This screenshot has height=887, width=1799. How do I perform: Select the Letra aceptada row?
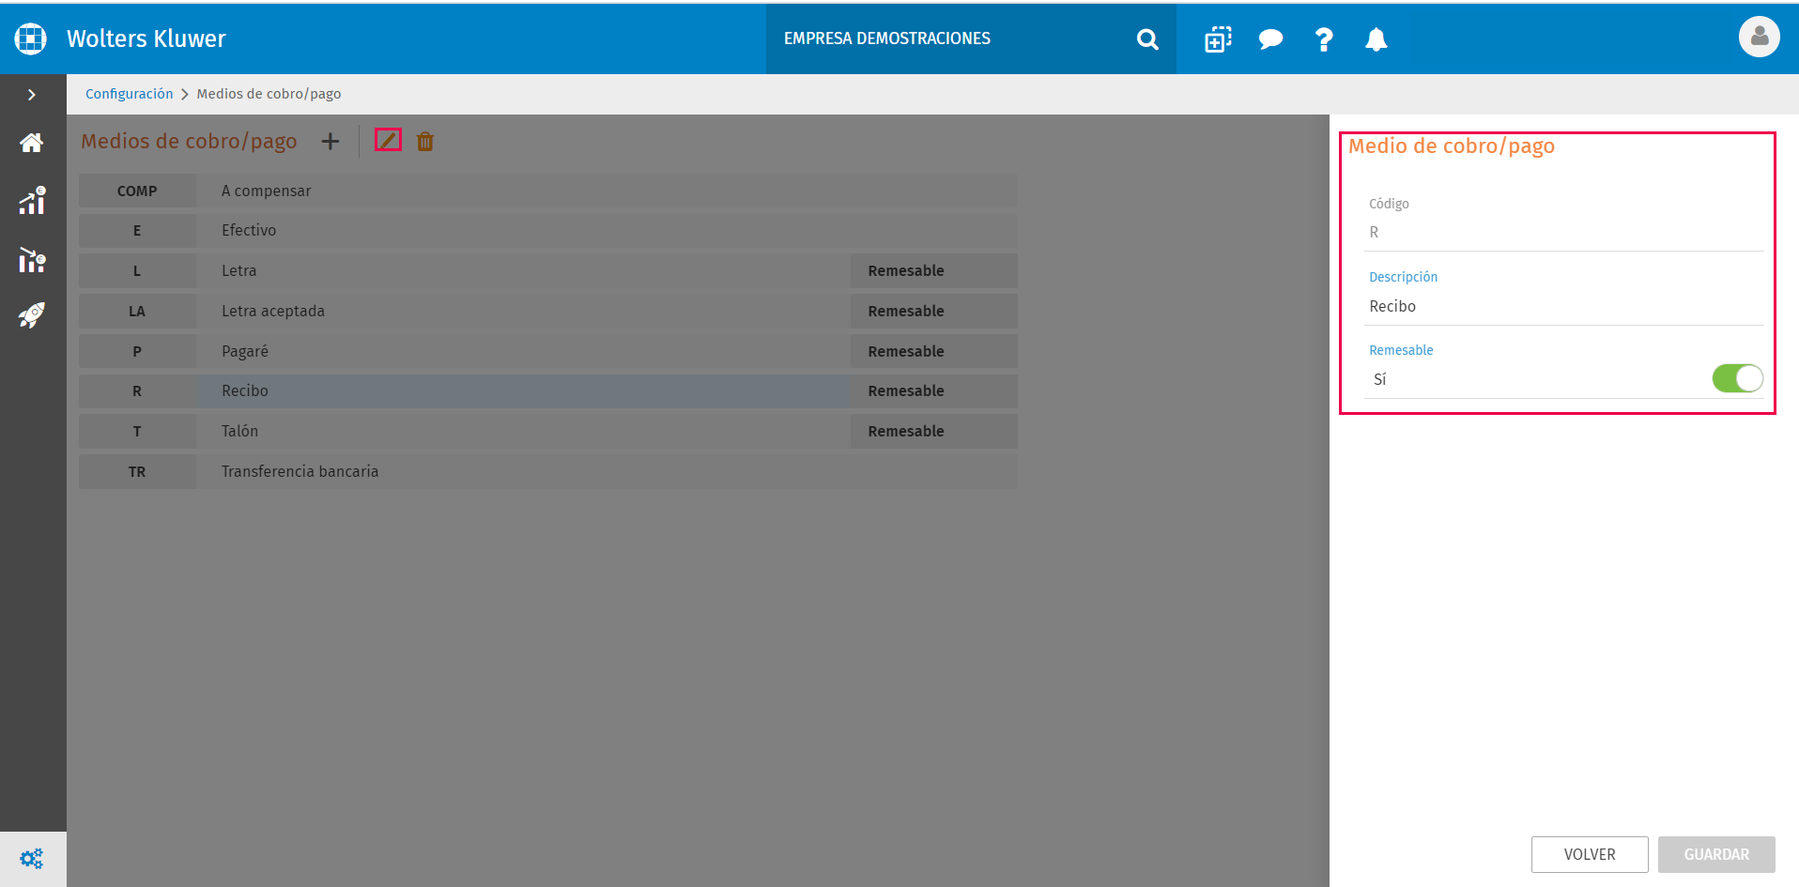click(548, 311)
